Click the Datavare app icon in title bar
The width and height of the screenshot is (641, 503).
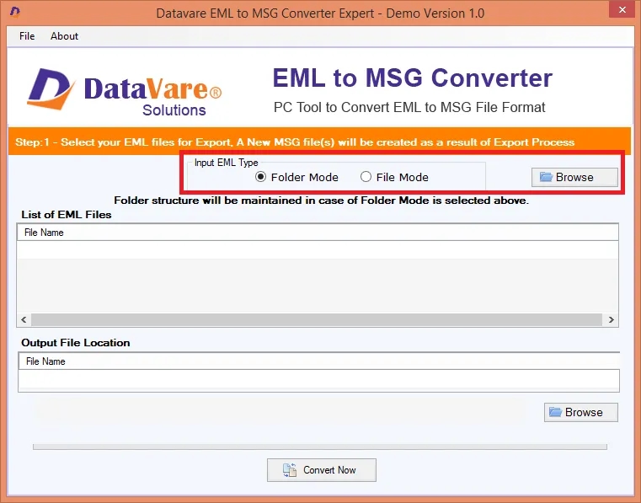pos(14,12)
